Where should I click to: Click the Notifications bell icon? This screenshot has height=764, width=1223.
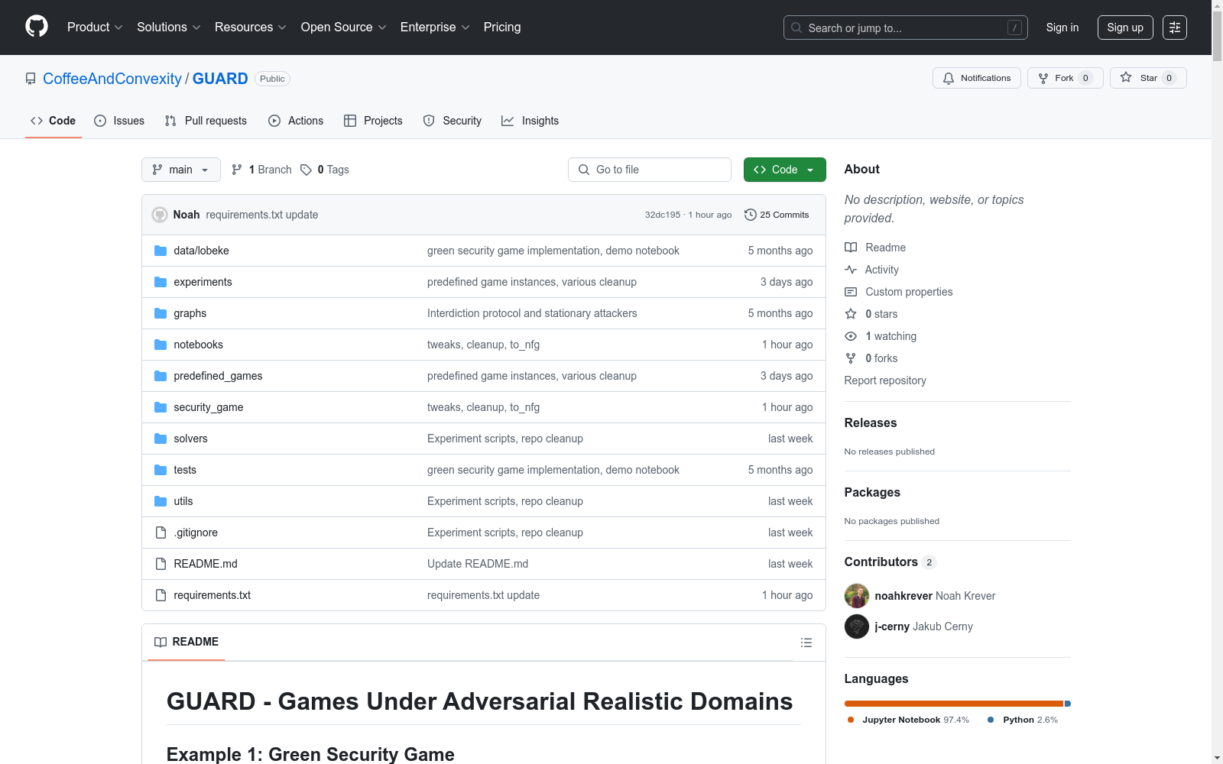949,78
